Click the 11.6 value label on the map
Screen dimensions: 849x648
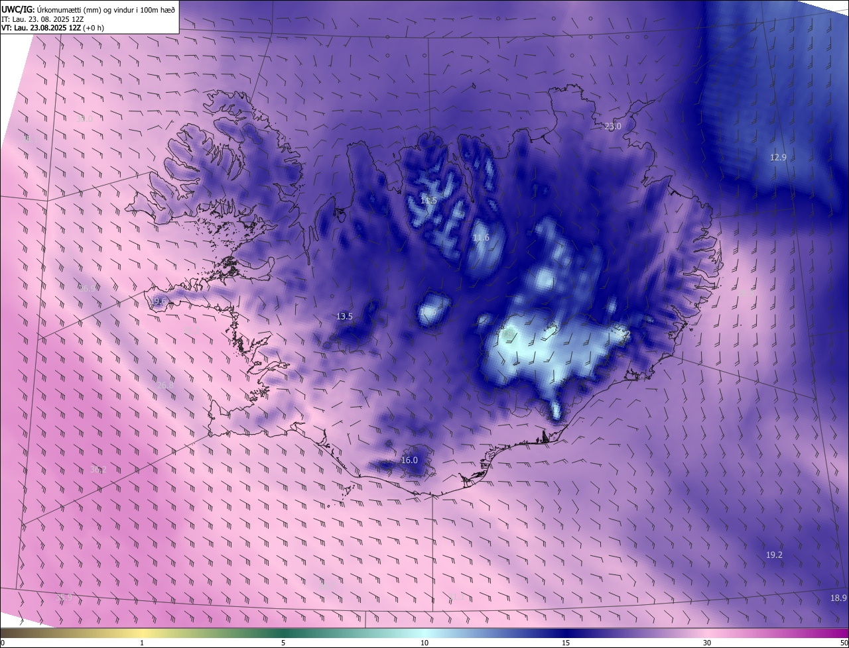(x=481, y=237)
